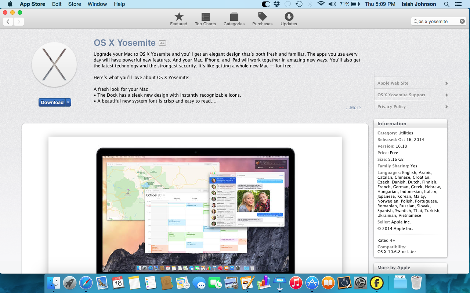Open the Window menu

[97, 4]
